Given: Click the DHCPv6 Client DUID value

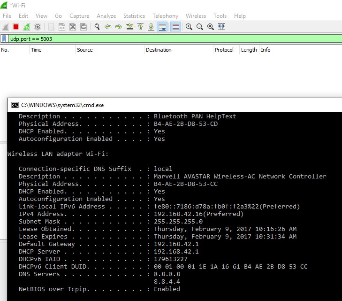Looking at the screenshot, I should pyautogui.click(x=231, y=267).
